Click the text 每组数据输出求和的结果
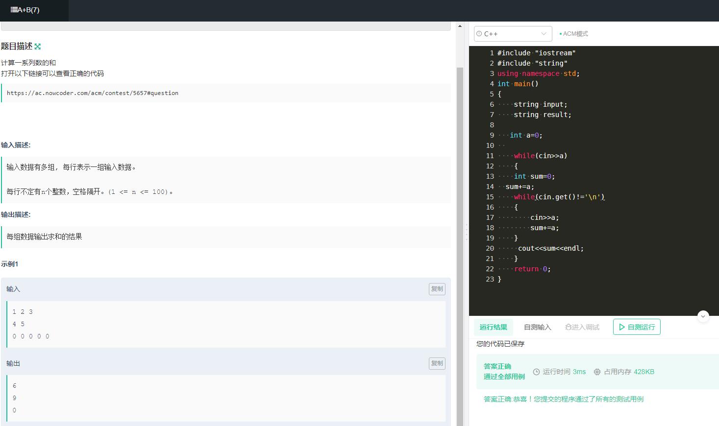Screen dimensions: 719x426 (44, 237)
